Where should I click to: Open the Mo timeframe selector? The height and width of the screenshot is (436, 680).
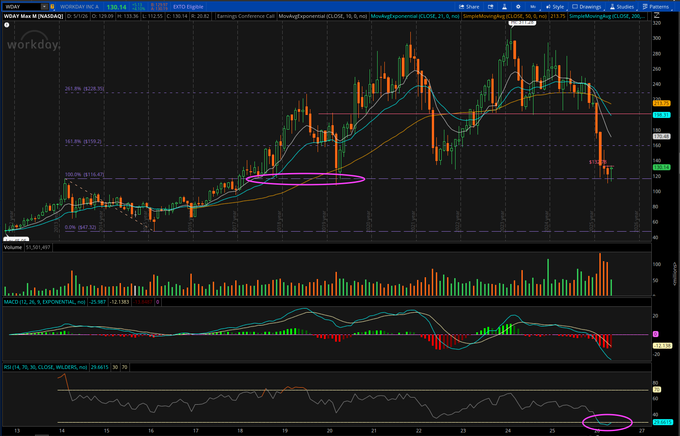click(533, 7)
